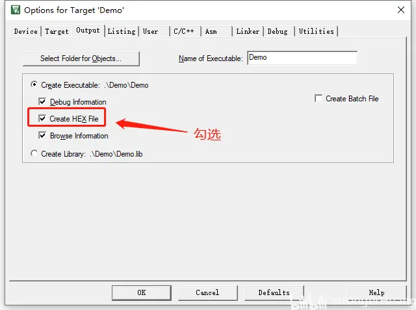Toggle the Create HEX File checkbox

(42, 118)
